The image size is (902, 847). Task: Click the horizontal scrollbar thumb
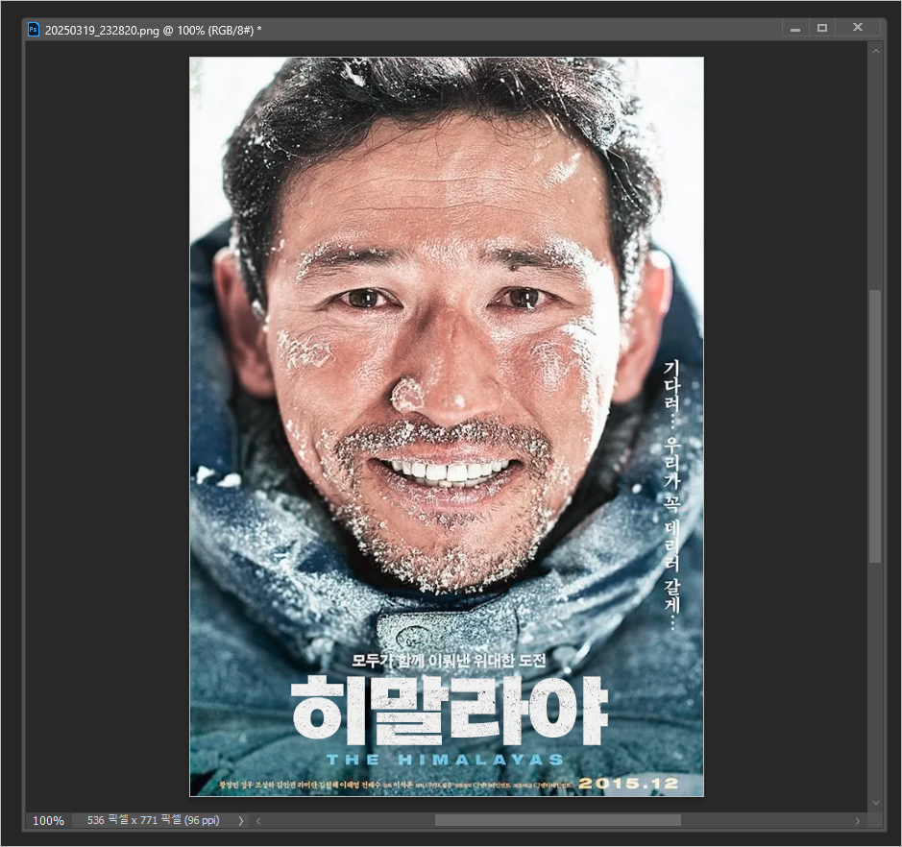[x=557, y=820]
